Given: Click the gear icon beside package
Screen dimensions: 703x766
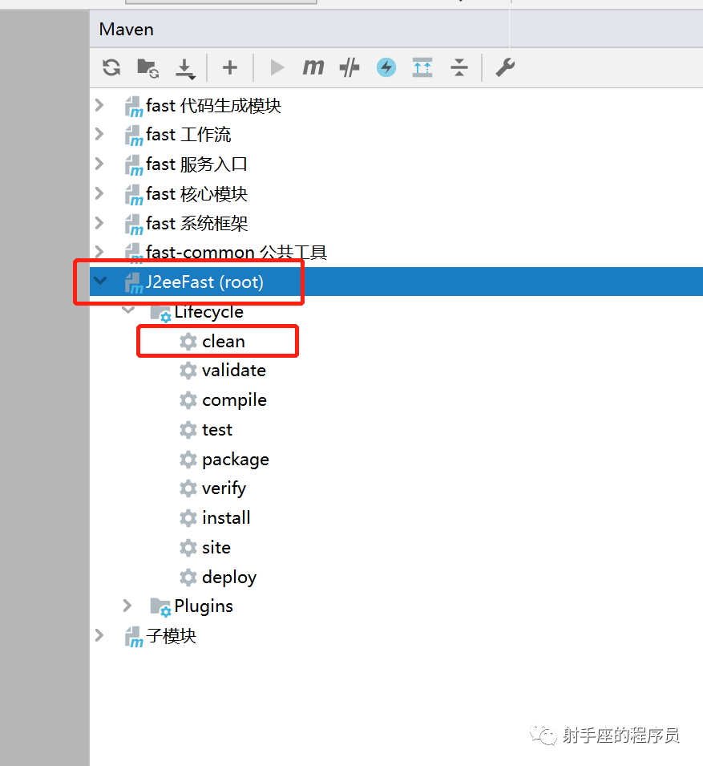Looking at the screenshot, I should coord(188,460).
